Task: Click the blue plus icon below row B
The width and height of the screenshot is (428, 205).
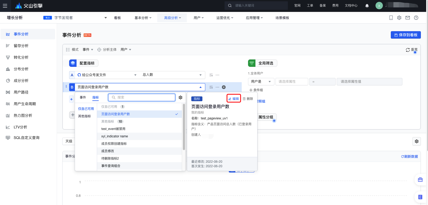Action: 71,99
